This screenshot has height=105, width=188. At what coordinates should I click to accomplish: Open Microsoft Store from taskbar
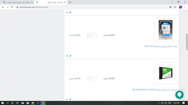pos(28,103)
